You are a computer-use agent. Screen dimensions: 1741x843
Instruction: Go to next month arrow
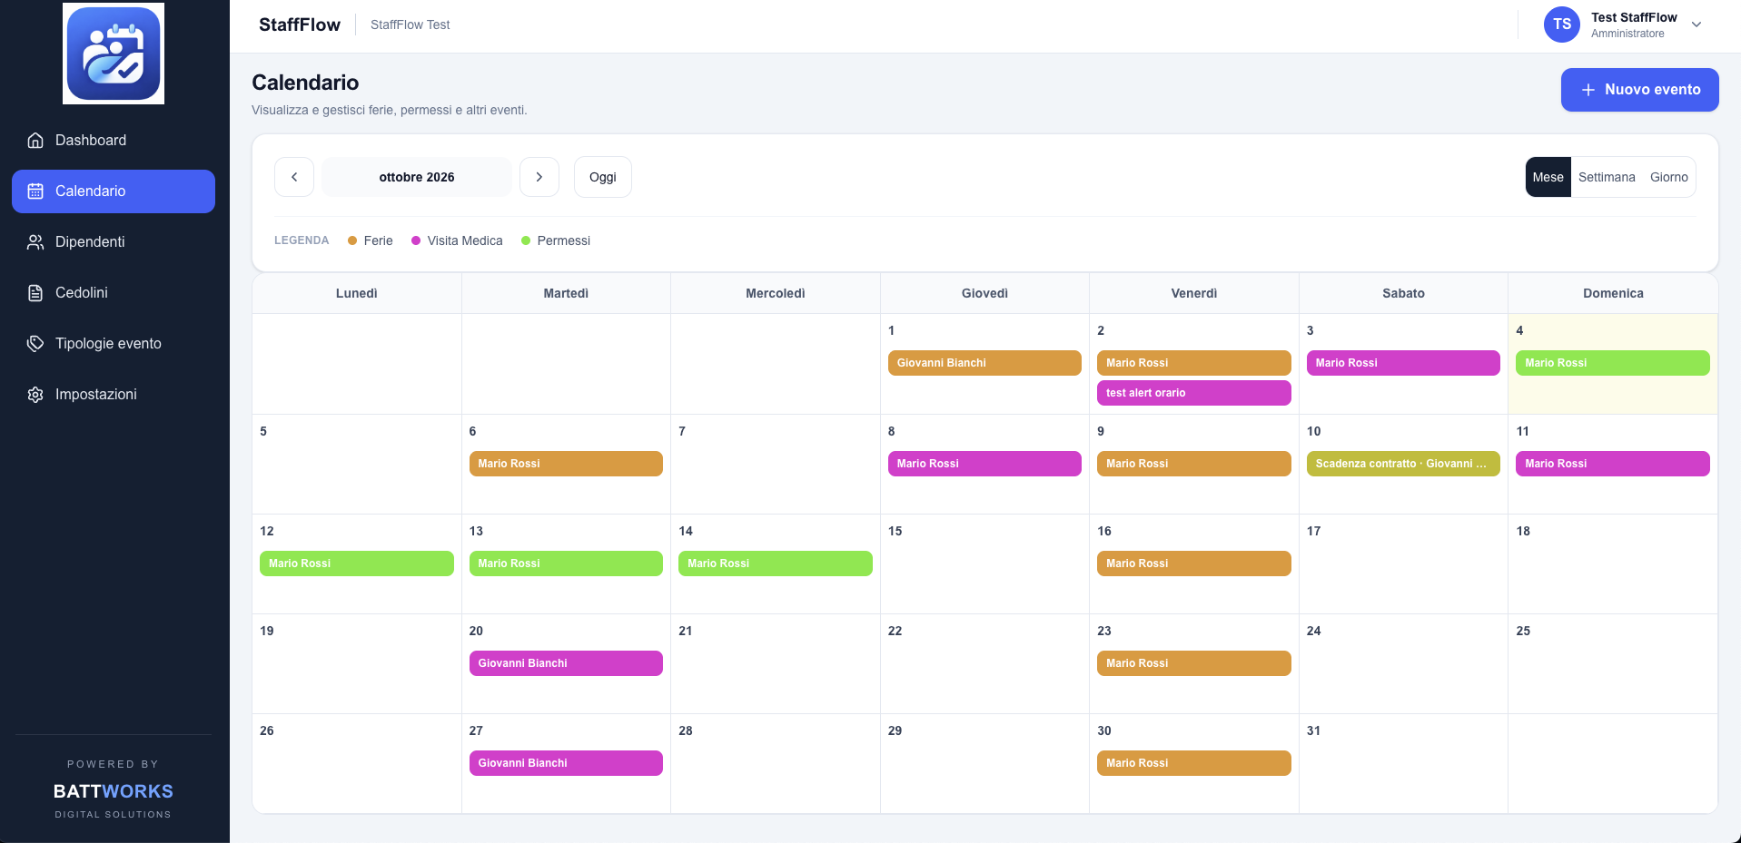pyautogui.click(x=539, y=177)
